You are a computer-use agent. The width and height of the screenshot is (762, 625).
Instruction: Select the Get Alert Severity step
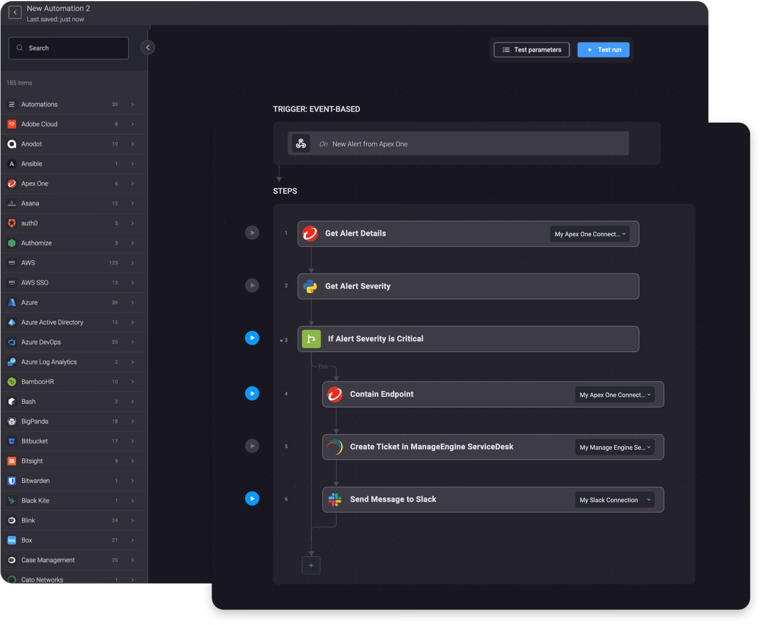pyautogui.click(x=469, y=287)
